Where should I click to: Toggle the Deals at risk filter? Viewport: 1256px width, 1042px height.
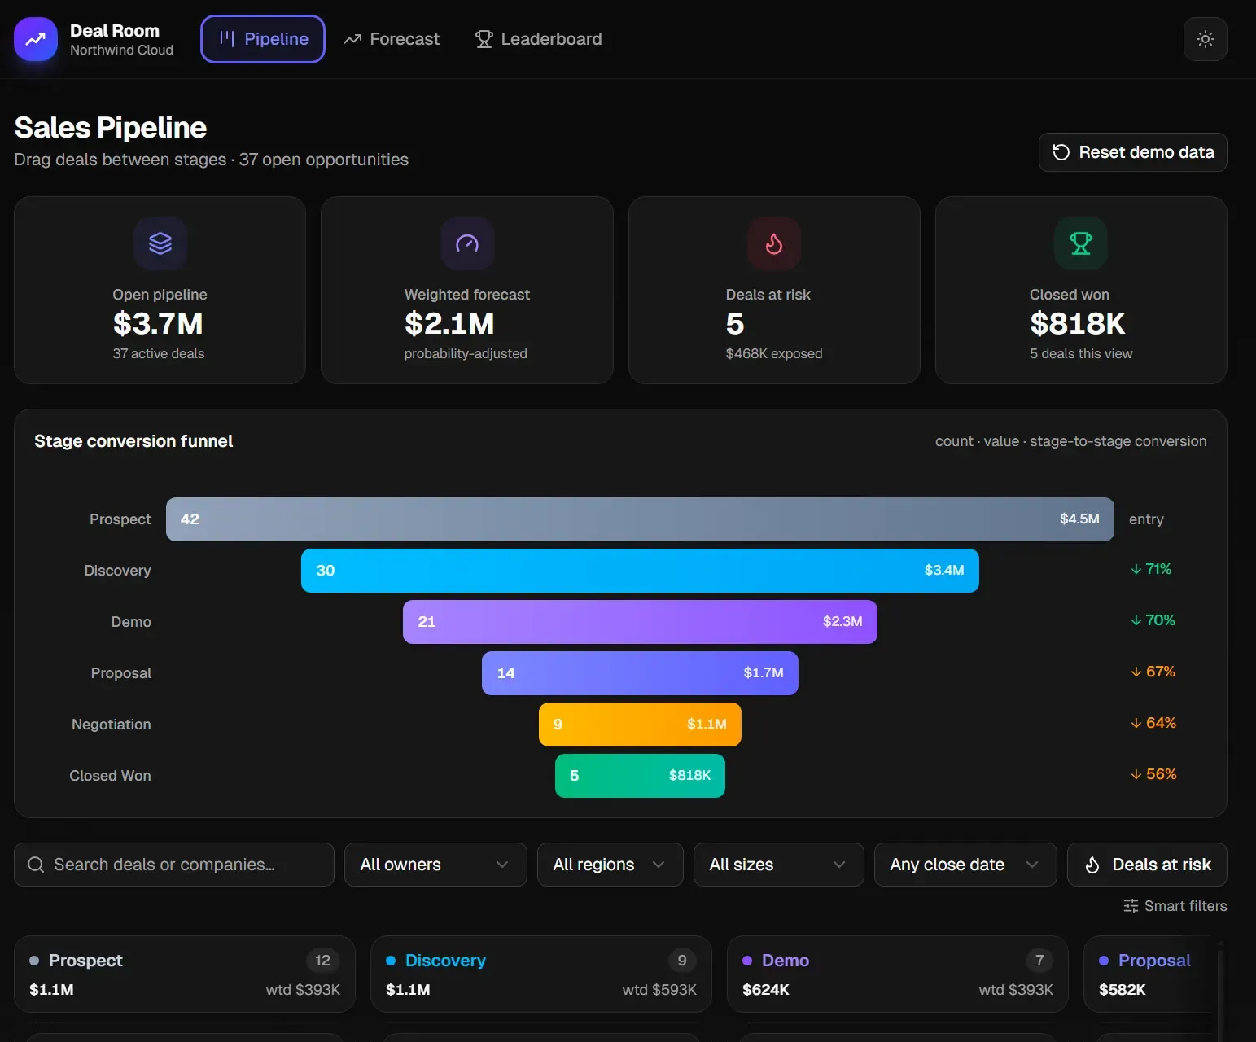(x=1147, y=865)
